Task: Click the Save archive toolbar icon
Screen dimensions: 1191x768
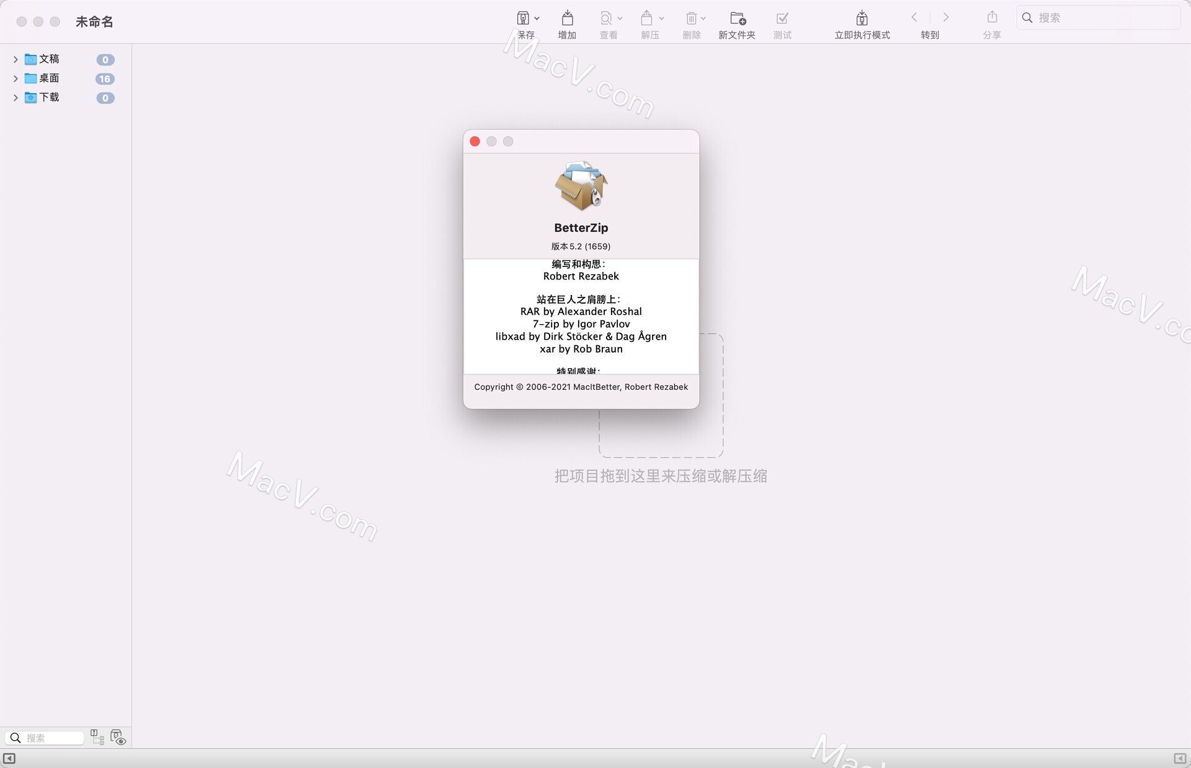Action: coord(523,18)
